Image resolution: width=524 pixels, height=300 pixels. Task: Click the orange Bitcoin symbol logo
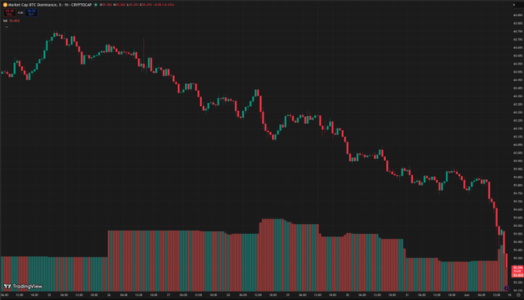tap(5, 5)
